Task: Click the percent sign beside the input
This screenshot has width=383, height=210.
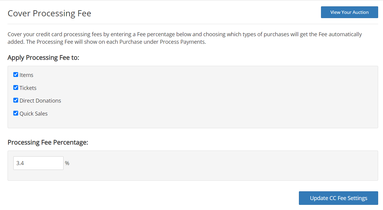Action: (67, 163)
